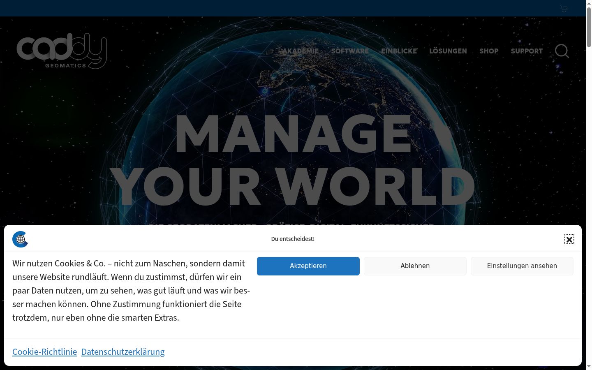Decline cookies with Ablehnen button

pyautogui.click(x=415, y=266)
